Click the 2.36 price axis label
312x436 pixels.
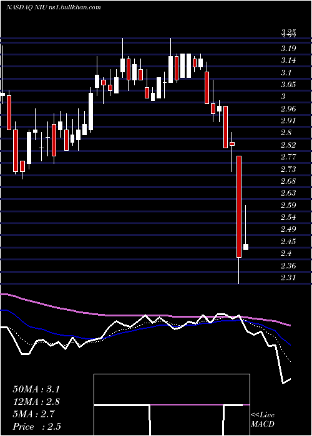[288, 266]
